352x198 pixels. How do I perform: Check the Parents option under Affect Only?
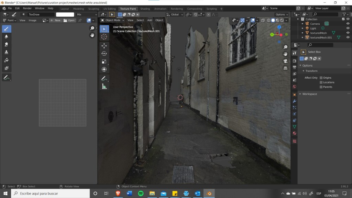tap(321, 87)
